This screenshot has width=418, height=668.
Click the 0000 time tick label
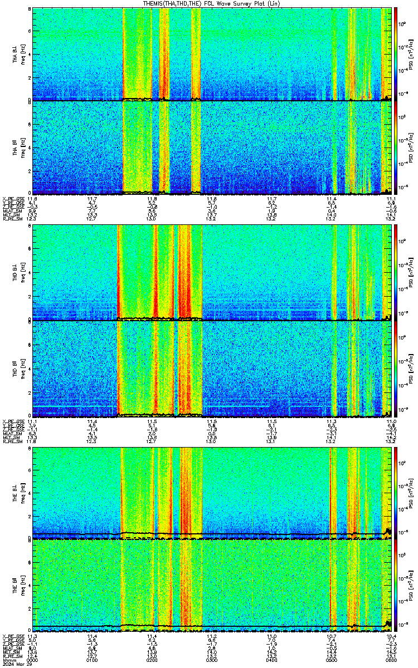(33, 660)
